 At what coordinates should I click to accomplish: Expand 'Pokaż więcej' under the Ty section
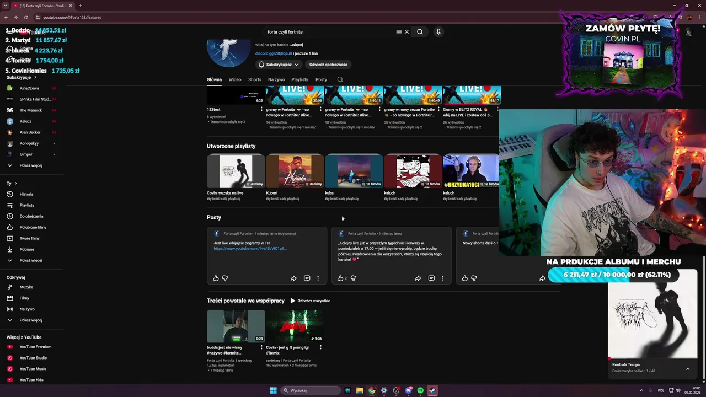pos(31,260)
